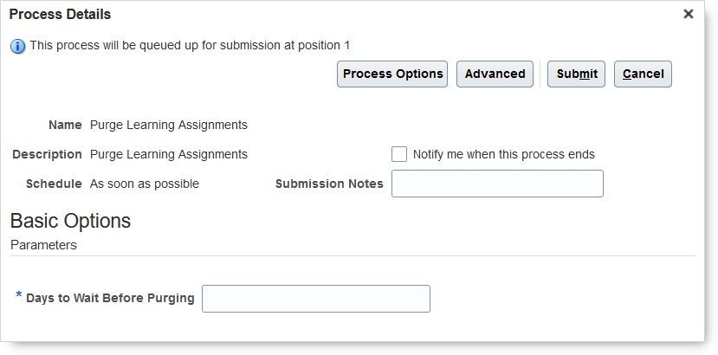Click the Purge Learning Assignments description value
718x355 pixels.
tap(169, 154)
